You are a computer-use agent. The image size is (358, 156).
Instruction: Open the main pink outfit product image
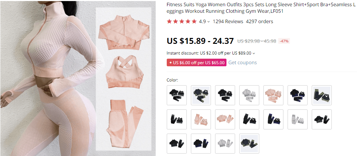tap(78, 78)
